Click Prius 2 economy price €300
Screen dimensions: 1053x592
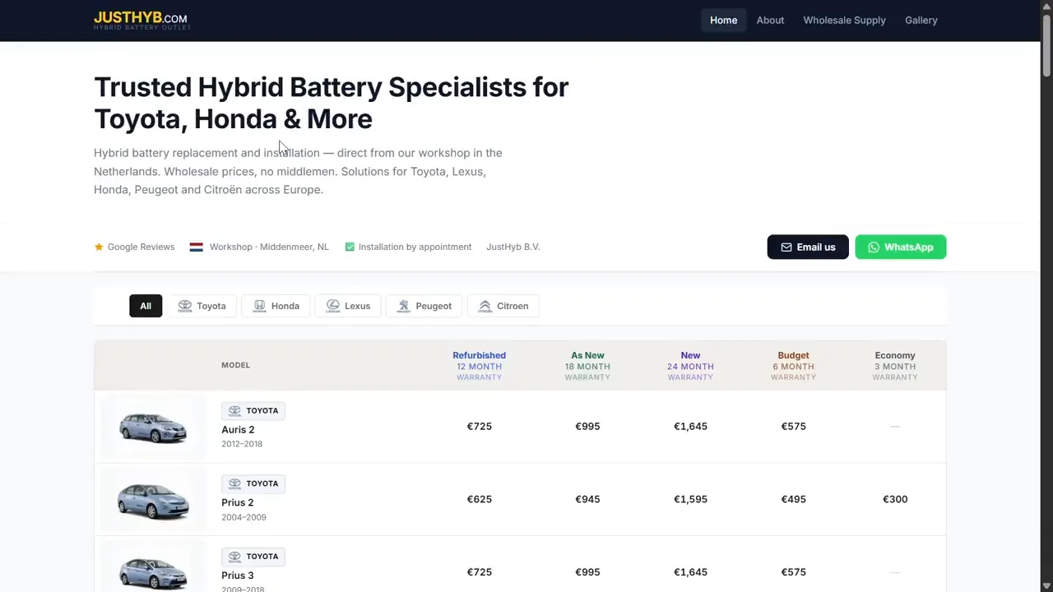click(x=895, y=499)
